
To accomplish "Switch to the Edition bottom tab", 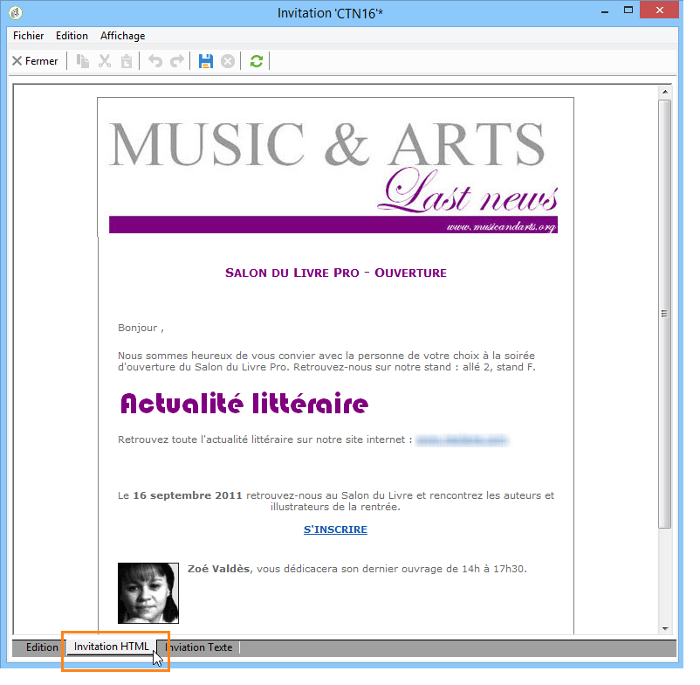I will click(42, 647).
